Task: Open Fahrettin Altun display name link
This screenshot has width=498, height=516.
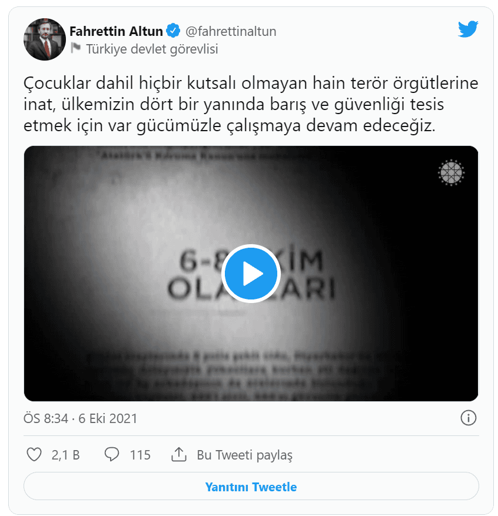Action: click(116, 31)
